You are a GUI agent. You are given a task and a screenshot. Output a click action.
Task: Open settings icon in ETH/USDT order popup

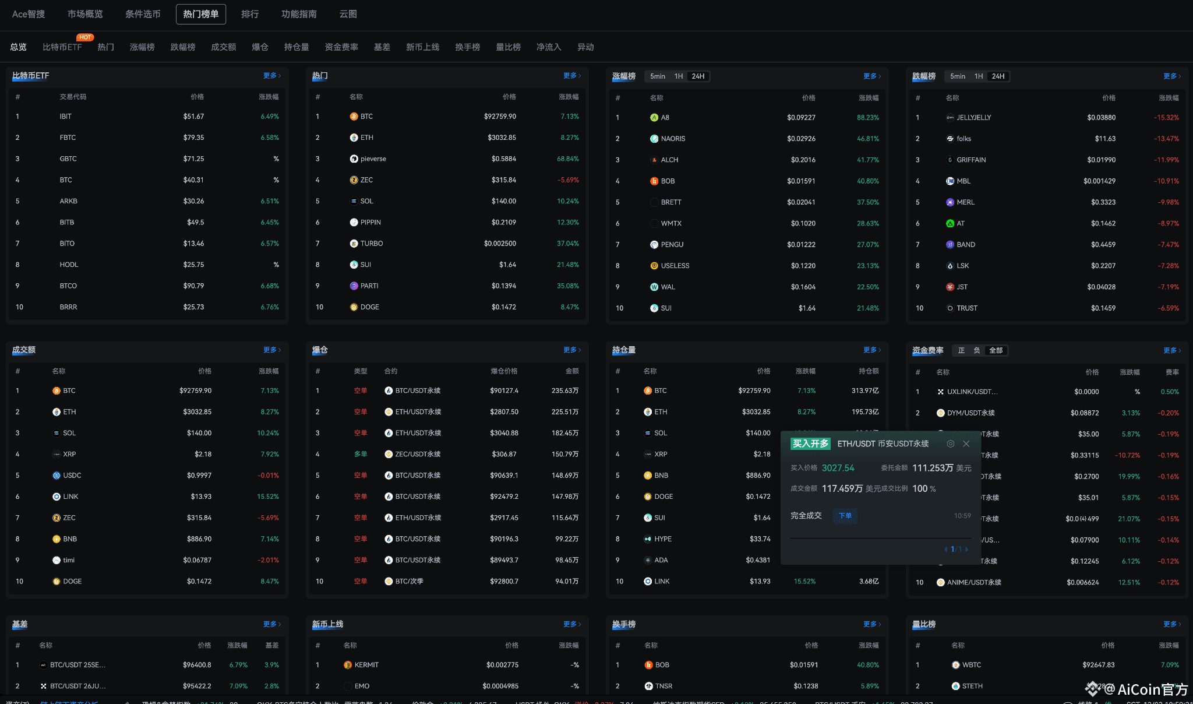point(950,444)
